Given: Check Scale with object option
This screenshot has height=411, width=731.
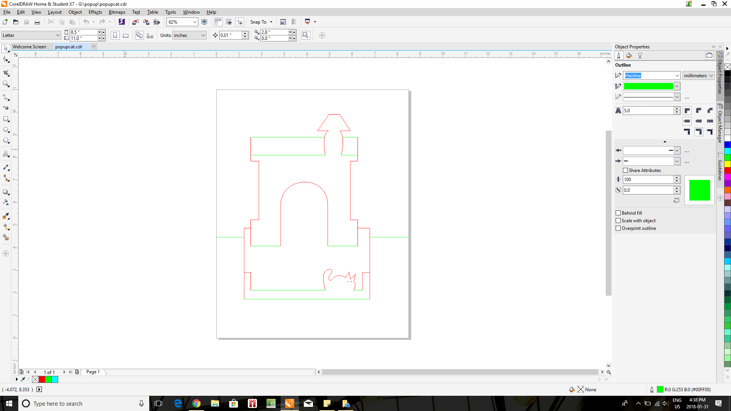Looking at the screenshot, I should pyautogui.click(x=618, y=220).
